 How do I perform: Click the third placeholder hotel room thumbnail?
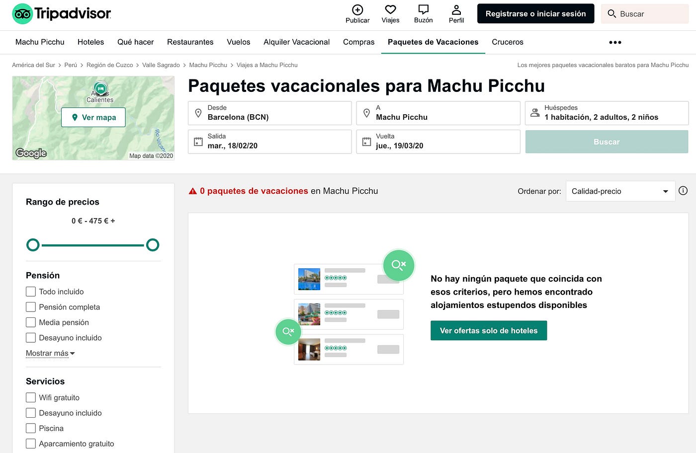[x=309, y=349]
